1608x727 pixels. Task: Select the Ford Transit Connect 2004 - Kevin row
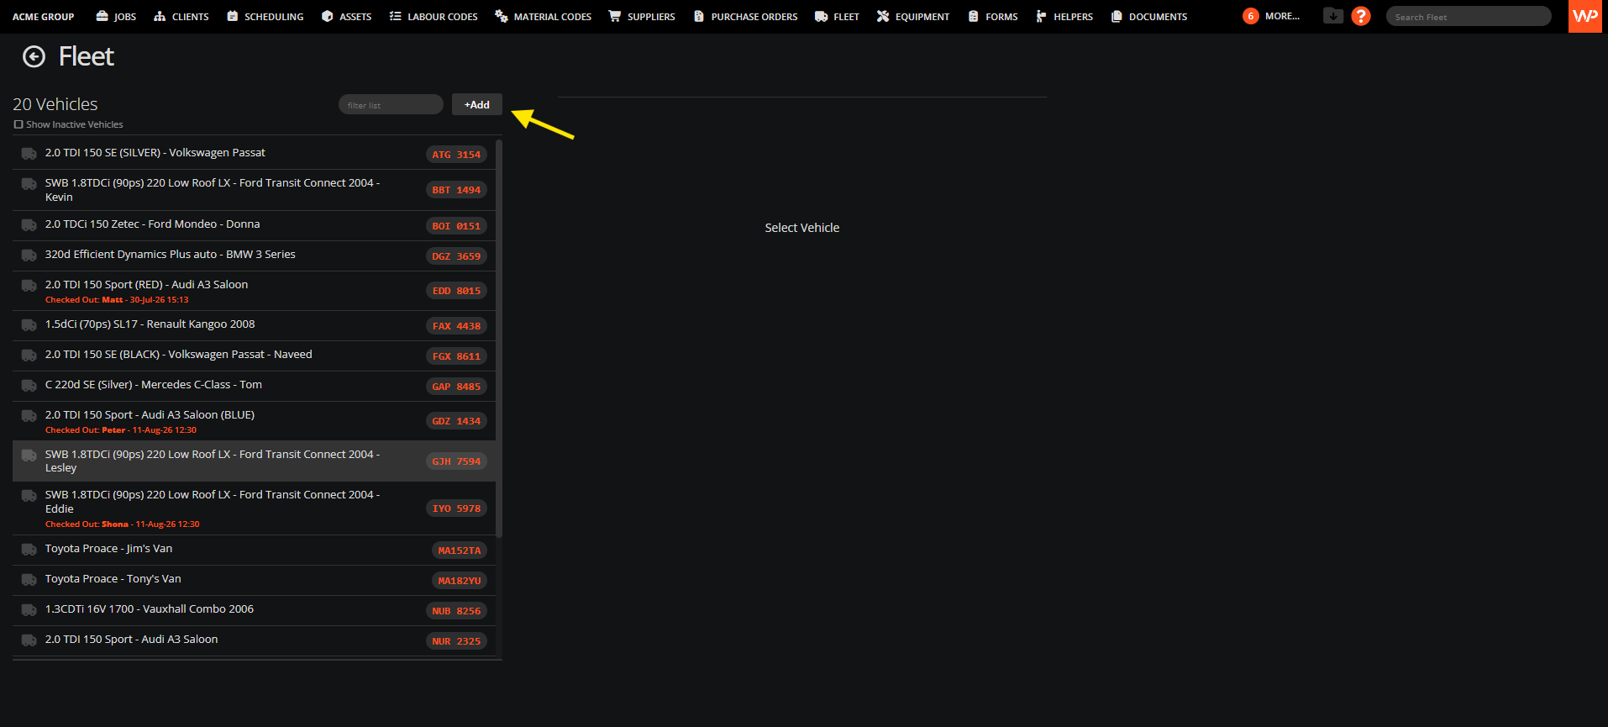pos(254,190)
